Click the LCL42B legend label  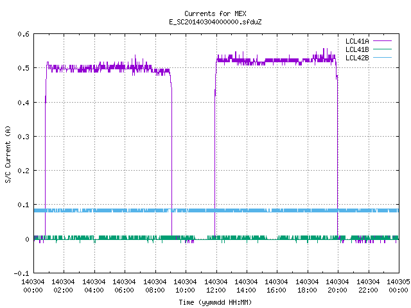(x=357, y=58)
